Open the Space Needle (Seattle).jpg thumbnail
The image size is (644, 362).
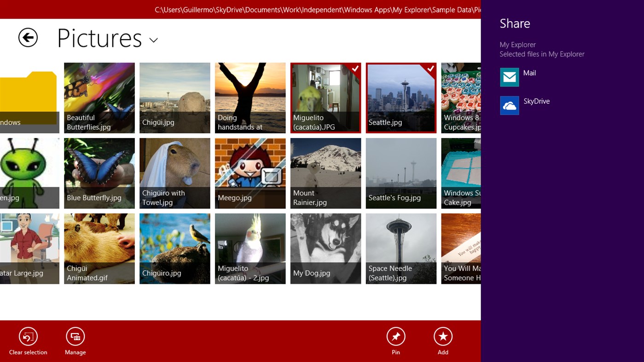tap(400, 248)
